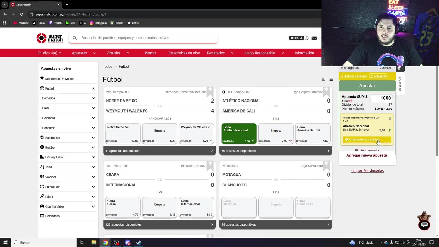This screenshot has height=247, width=439.
Task: Favorite the Barbados Prime Minister Cup match ribbon
Action: coord(210,91)
